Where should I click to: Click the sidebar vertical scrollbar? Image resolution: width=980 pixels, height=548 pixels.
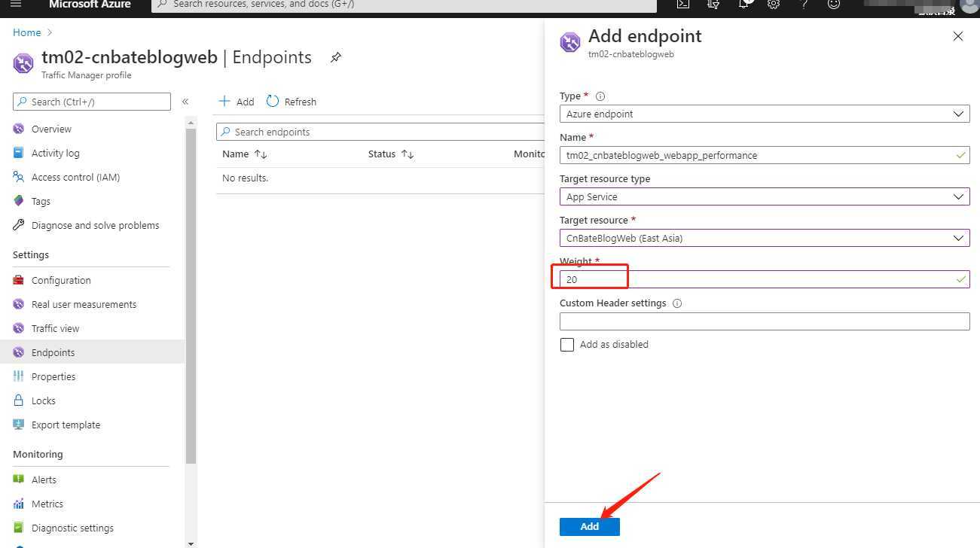(x=191, y=296)
